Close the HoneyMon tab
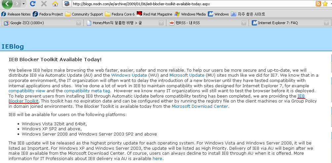This screenshot has height=163, width=332. 161,23
